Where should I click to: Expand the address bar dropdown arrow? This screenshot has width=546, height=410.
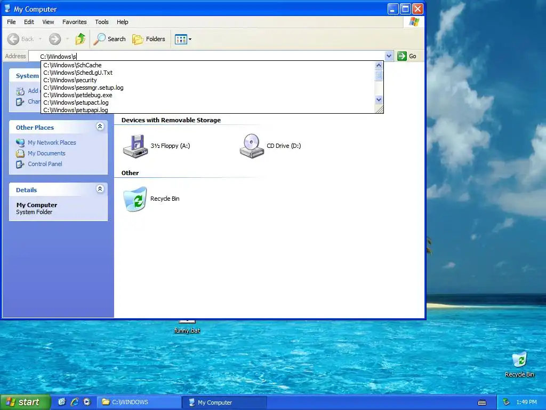[x=389, y=56]
